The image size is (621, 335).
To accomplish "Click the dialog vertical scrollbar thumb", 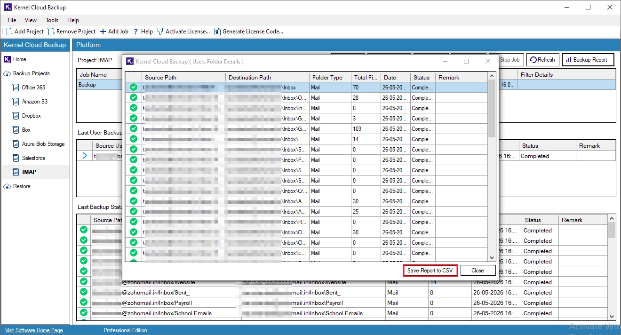I will point(492,109).
